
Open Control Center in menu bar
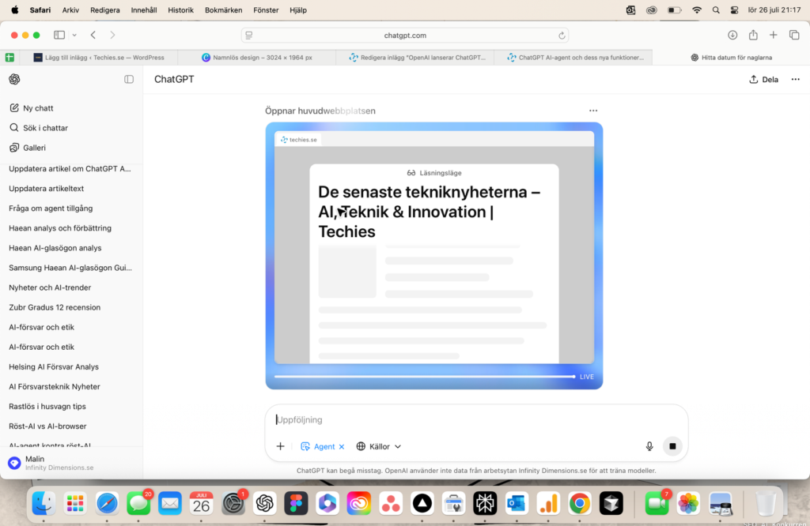pyautogui.click(x=734, y=9)
